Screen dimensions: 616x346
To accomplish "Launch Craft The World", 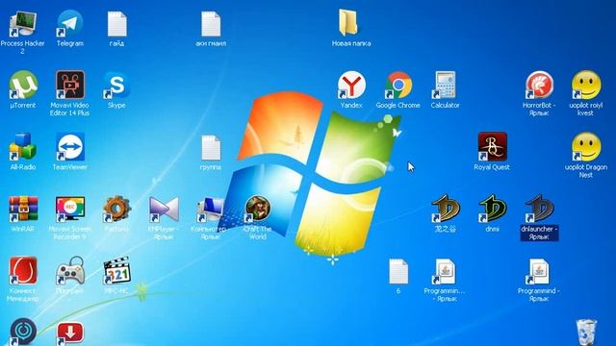I will pos(257,209).
